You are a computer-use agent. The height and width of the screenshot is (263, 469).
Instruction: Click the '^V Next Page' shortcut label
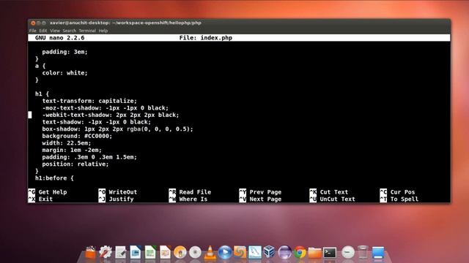[x=260, y=199]
